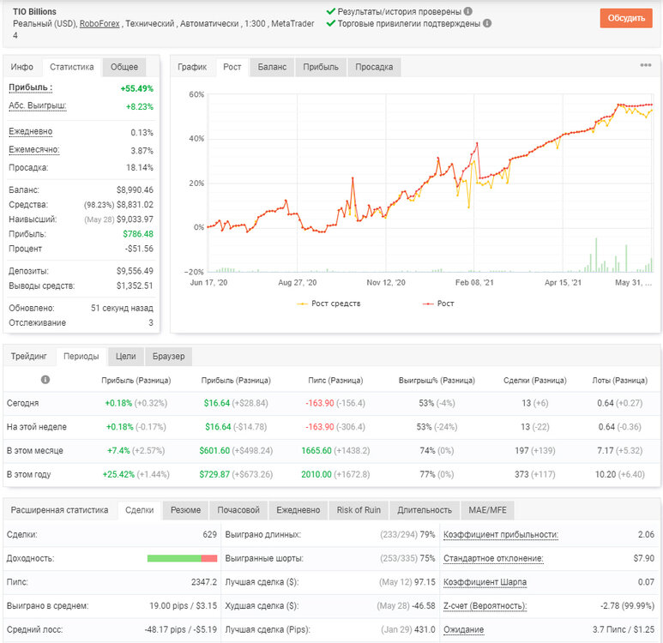Click info icon beside verified results text
The height and width of the screenshot is (643, 663).
[x=467, y=11]
